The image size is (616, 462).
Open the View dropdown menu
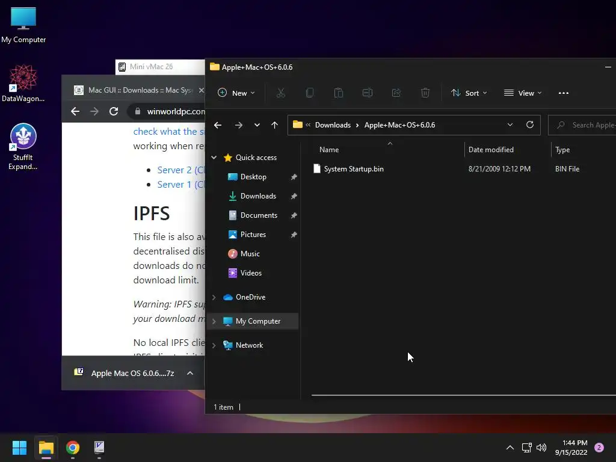pyautogui.click(x=523, y=93)
